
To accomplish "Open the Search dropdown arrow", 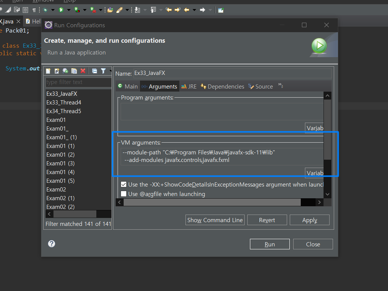I will pos(127,10).
